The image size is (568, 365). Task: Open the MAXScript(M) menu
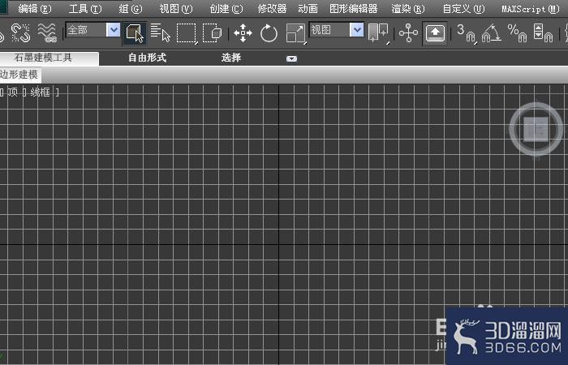[x=531, y=9]
